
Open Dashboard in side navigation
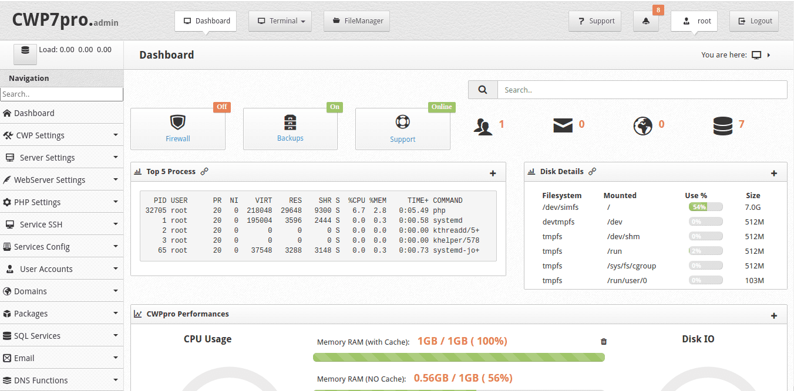pyautogui.click(x=62, y=113)
